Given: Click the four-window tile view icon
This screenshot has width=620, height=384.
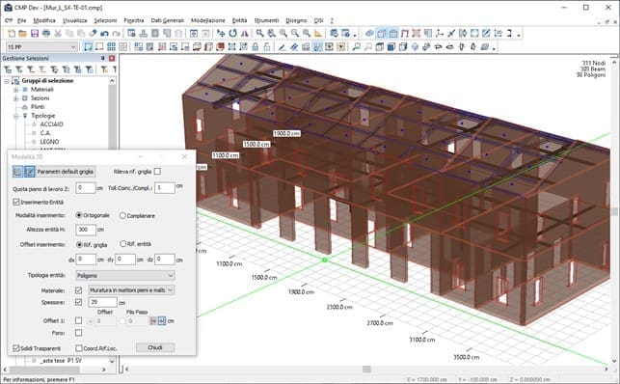Looking at the screenshot, I should click(x=112, y=47).
